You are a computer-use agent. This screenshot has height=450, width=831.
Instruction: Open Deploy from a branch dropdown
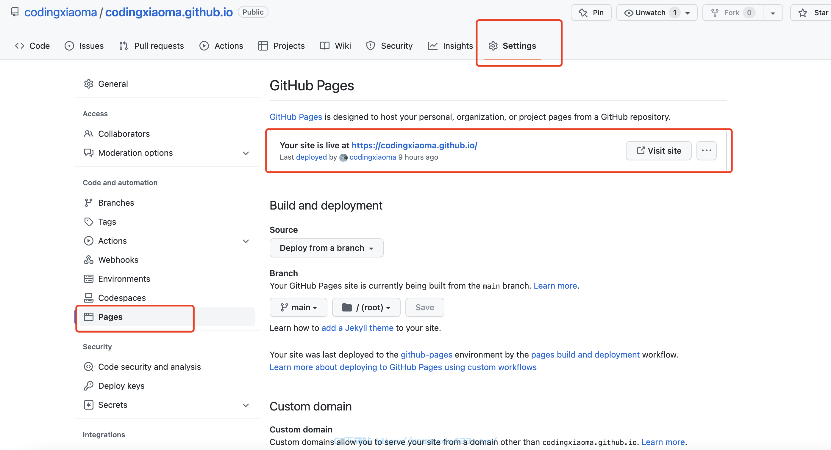click(327, 248)
